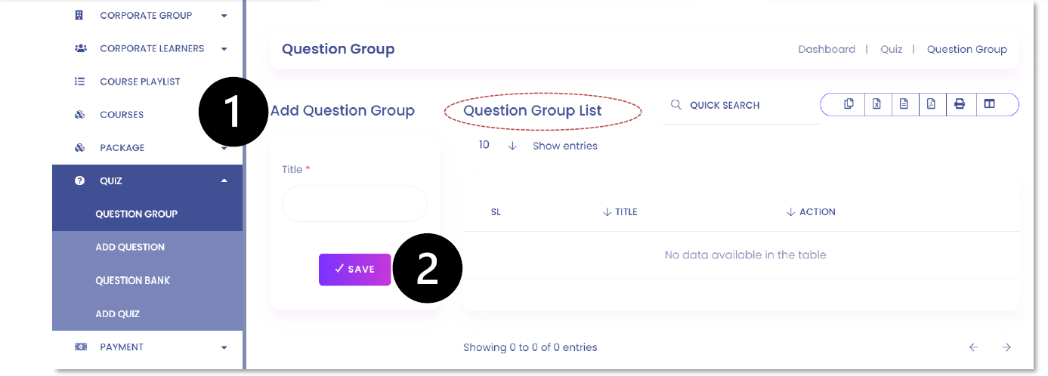Export table using the Excel icon

click(x=876, y=104)
